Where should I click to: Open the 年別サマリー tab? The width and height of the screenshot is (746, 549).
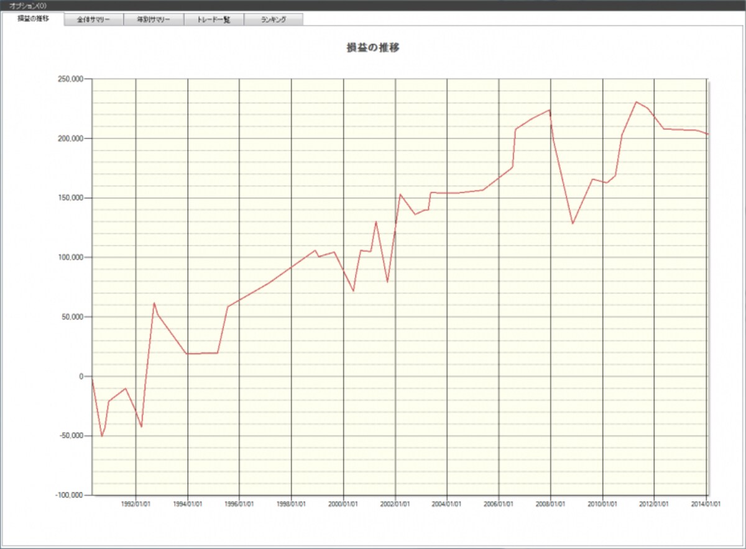click(x=154, y=19)
